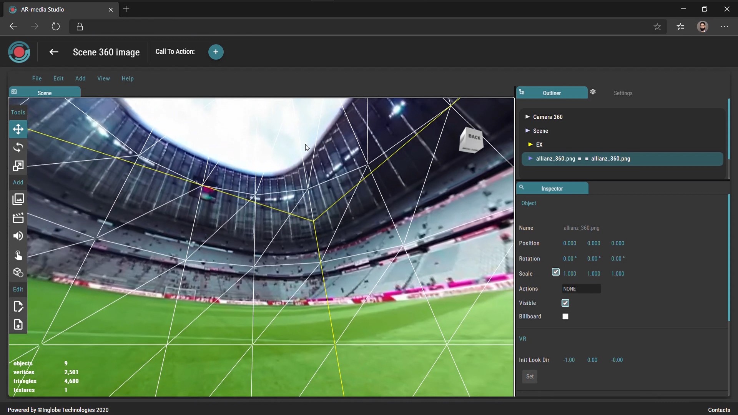
Task: Open the File menu
Action: click(x=37, y=78)
